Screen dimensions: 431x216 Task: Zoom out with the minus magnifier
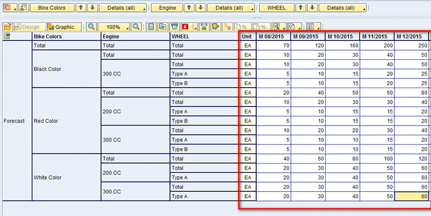91,27
